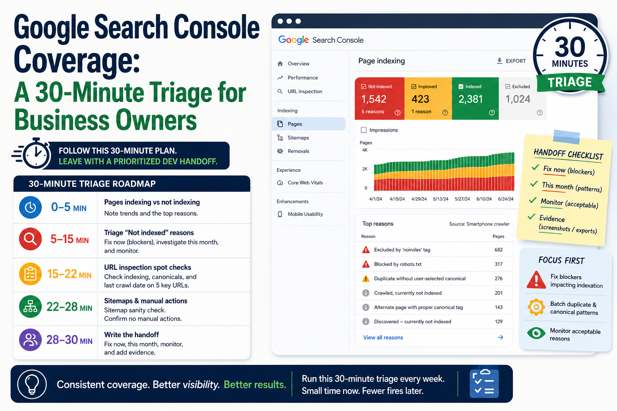Click the lightbulb icon in the bottom banner
This screenshot has width=617, height=411.
click(32, 384)
